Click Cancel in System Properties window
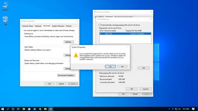 click(61, 84)
